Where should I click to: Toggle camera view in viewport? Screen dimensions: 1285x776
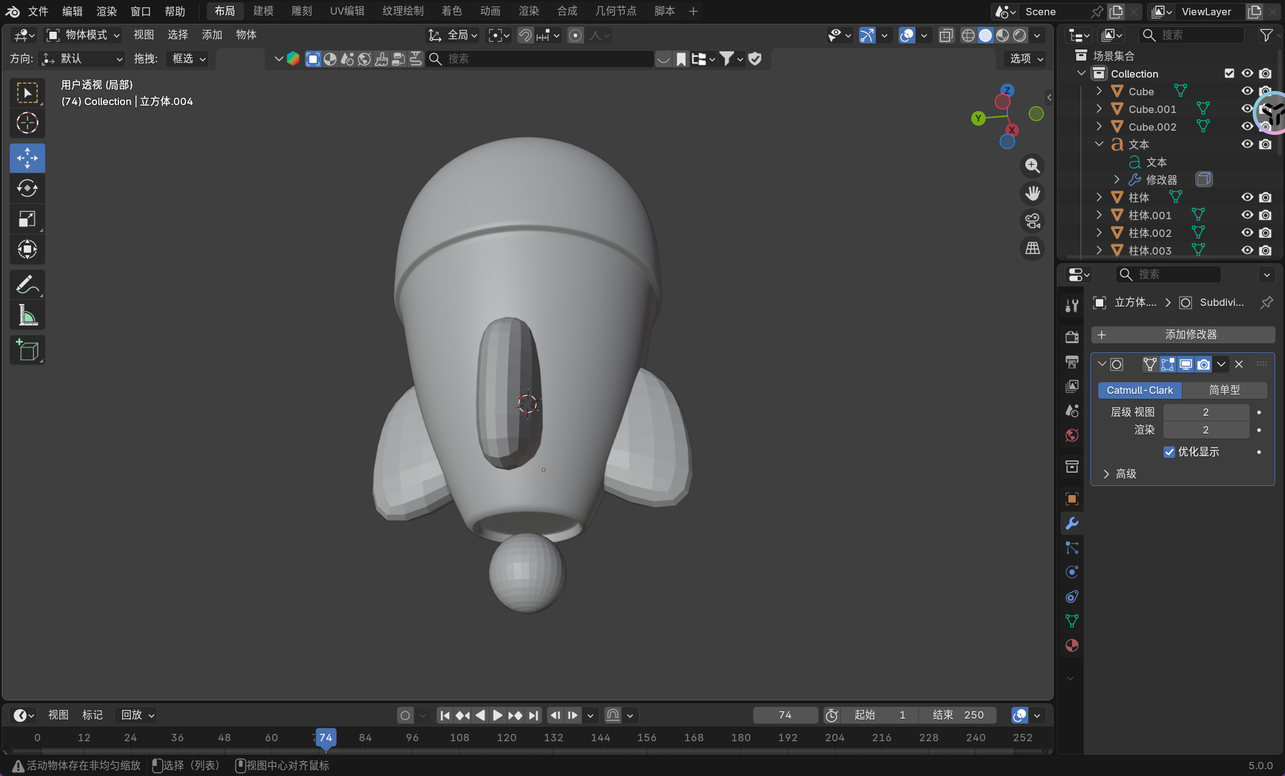point(1032,221)
